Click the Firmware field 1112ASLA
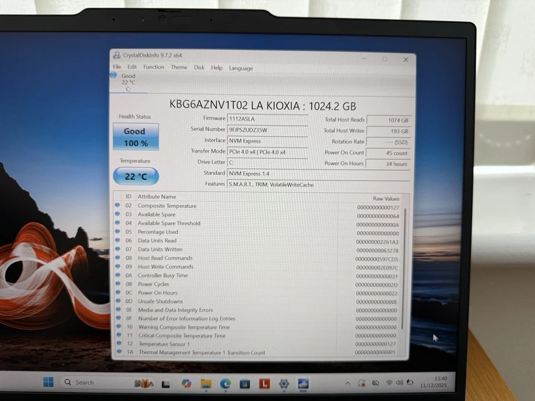Viewport: 535px width, 401px height. point(267,119)
